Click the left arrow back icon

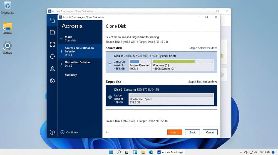[107, 132]
